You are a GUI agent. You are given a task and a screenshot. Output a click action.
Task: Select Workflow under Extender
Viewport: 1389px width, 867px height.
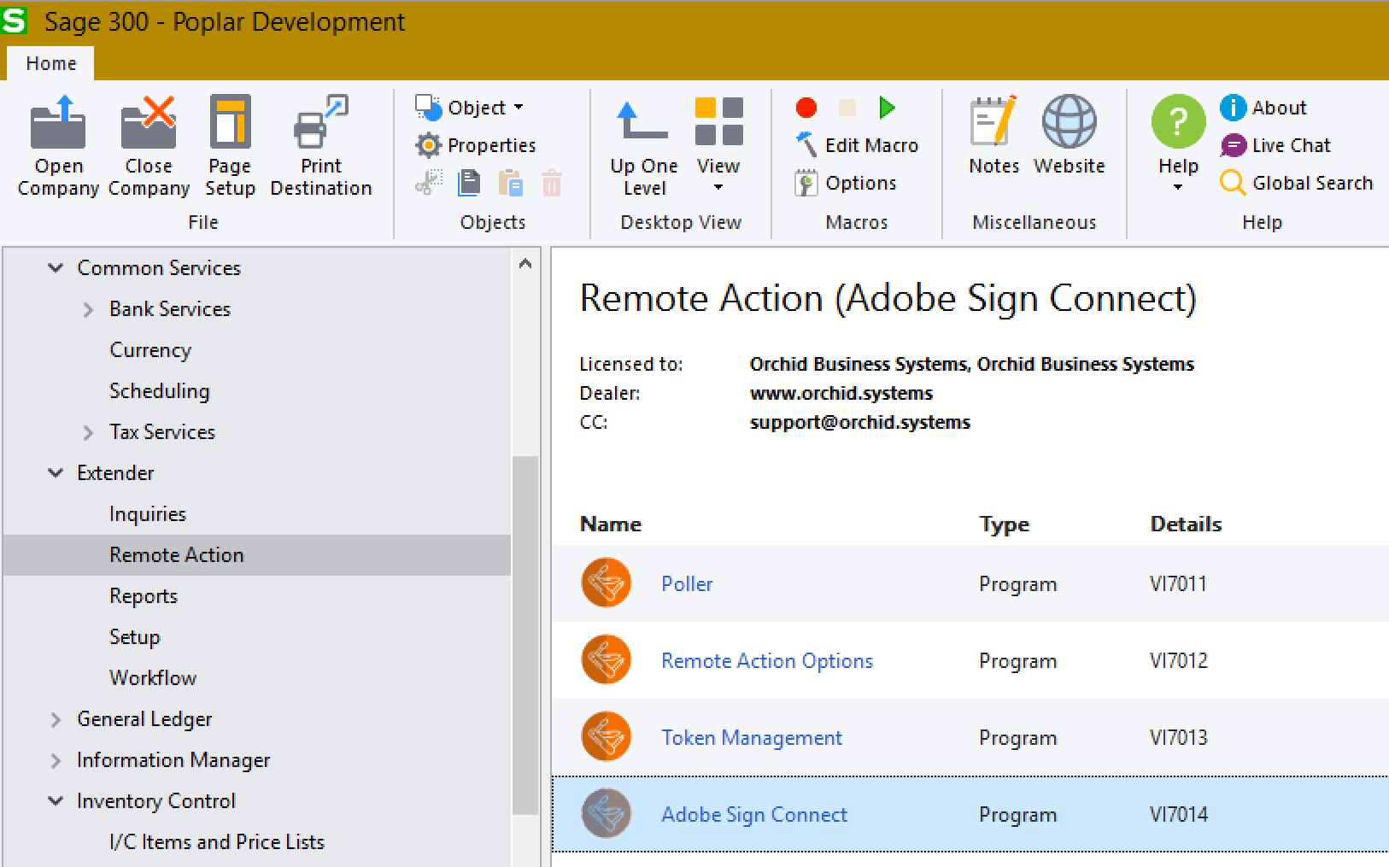point(153,678)
